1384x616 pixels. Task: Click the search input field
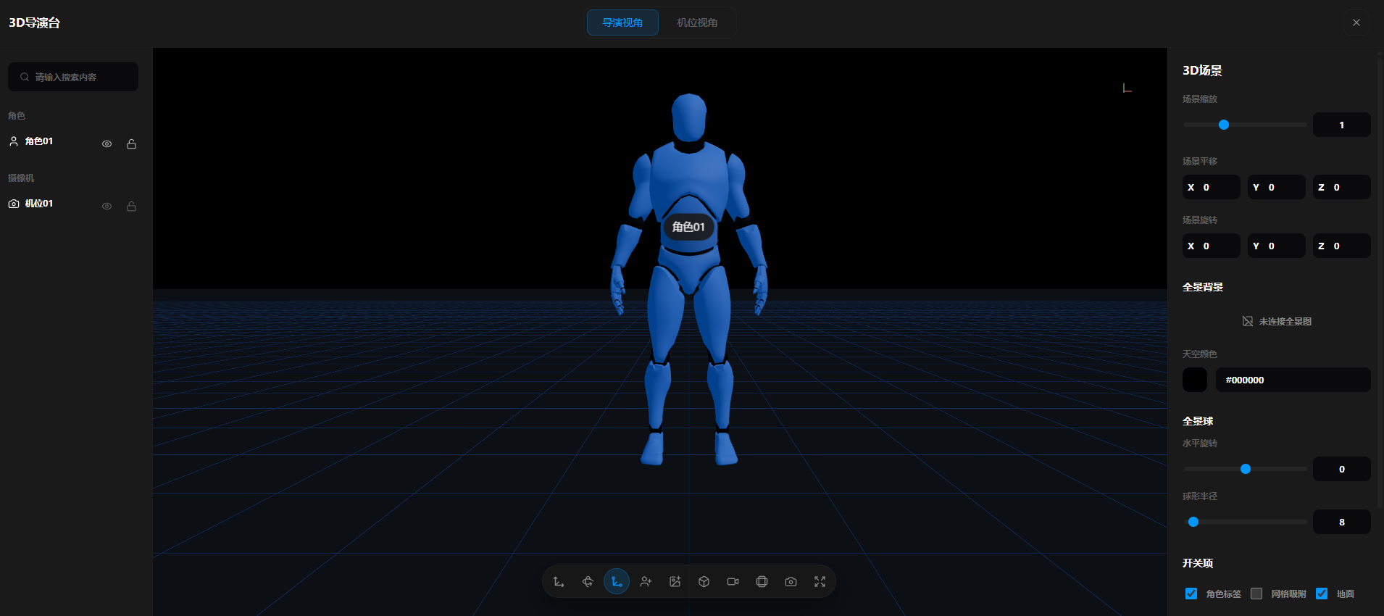coord(73,77)
